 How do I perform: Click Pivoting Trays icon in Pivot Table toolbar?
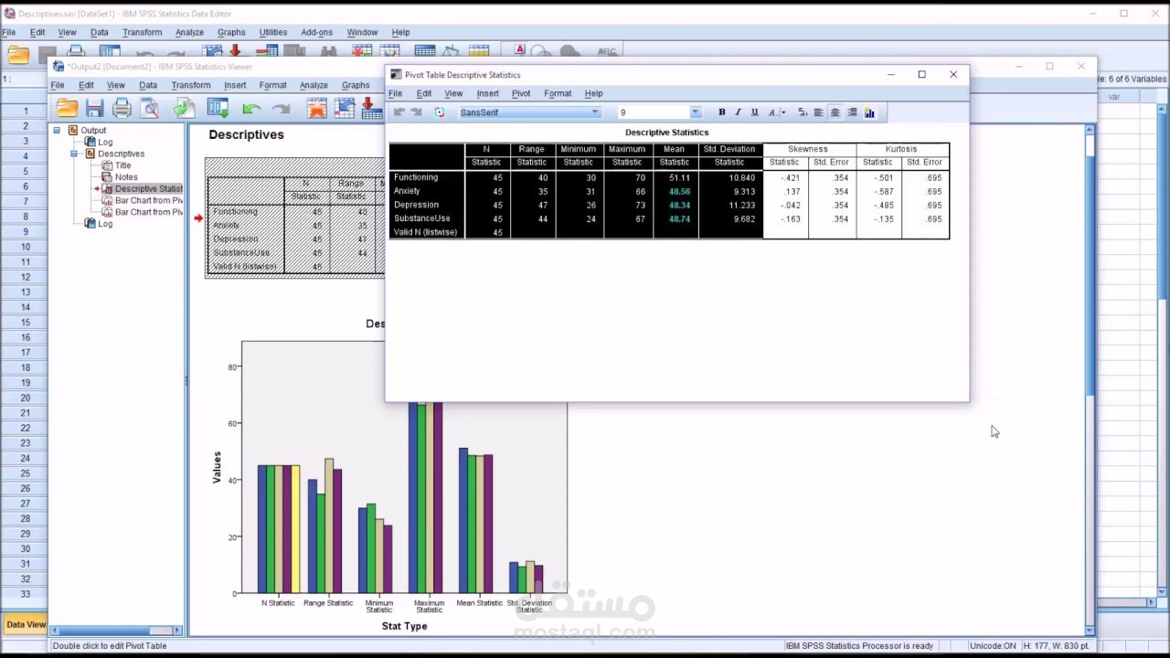tap(440, 112)
